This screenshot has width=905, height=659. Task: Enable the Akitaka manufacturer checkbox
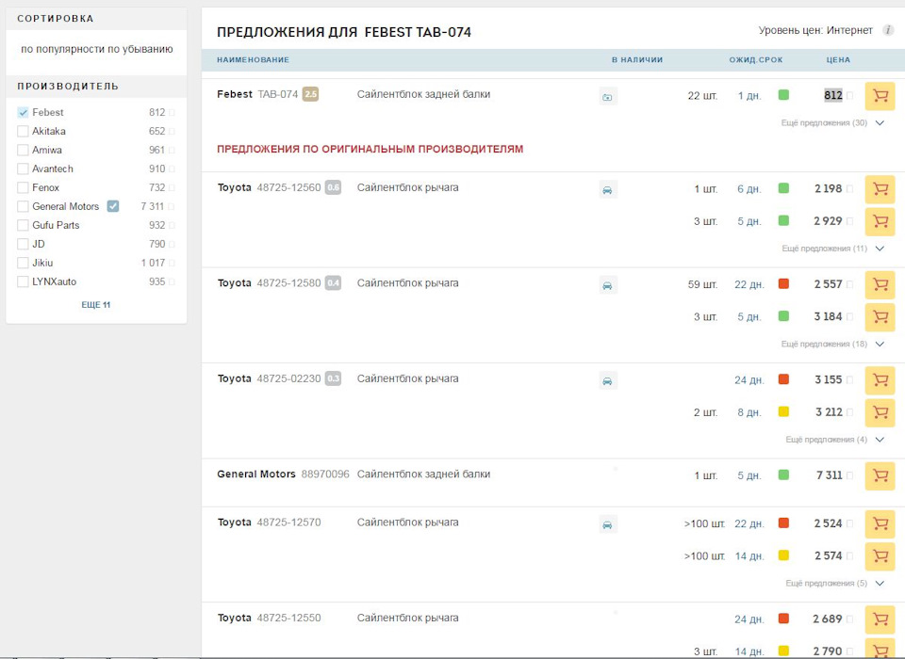23,132
